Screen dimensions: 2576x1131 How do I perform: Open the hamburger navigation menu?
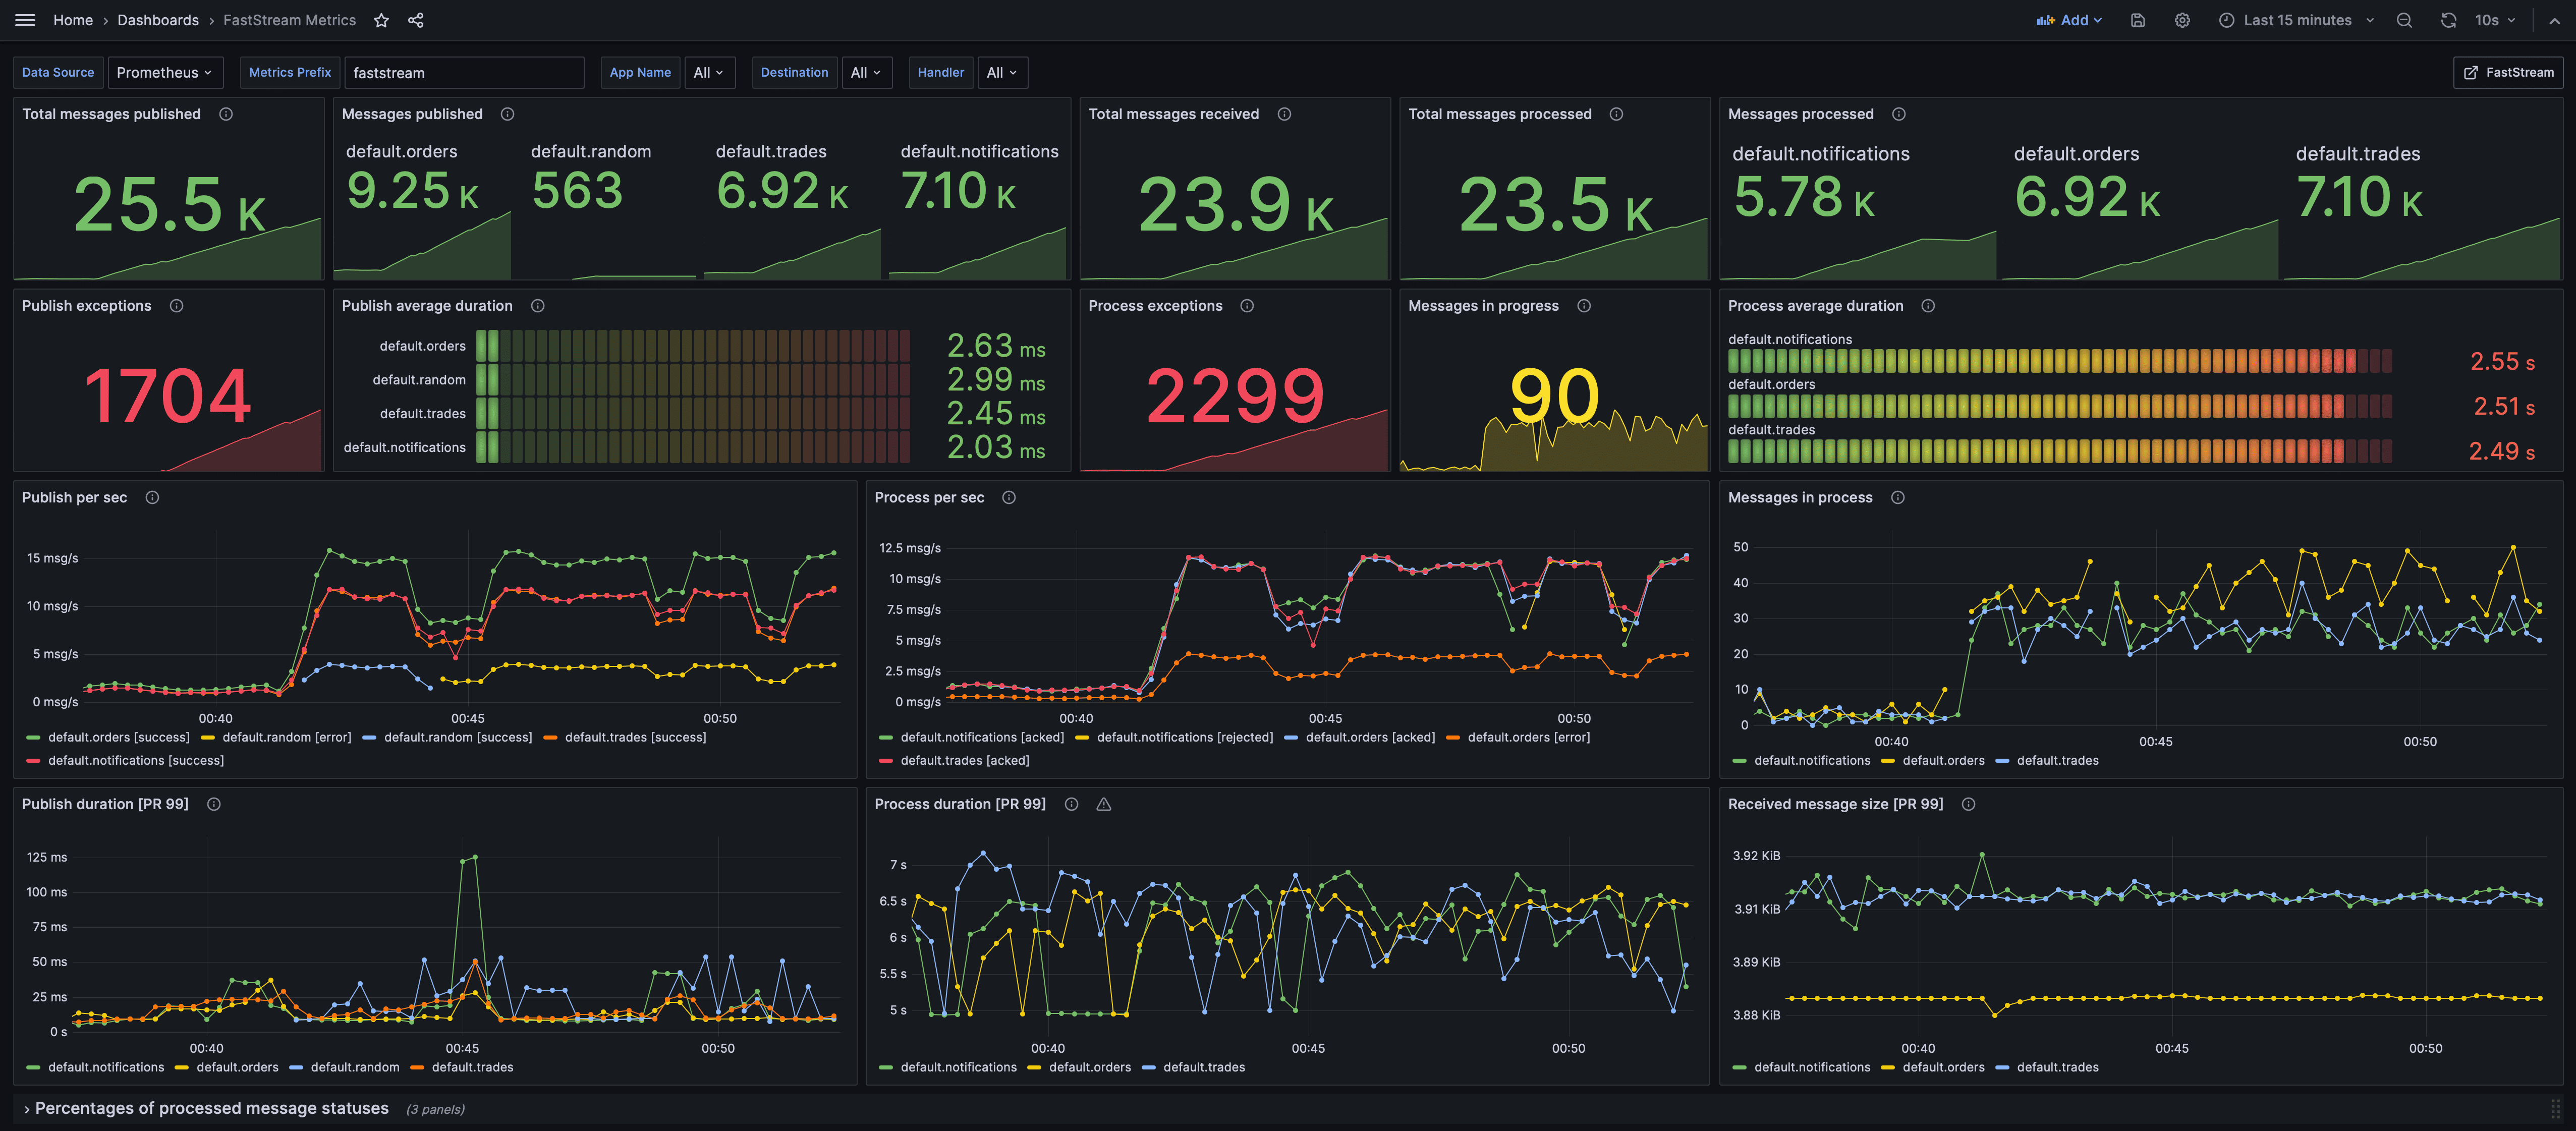click(x=25, y=20)
